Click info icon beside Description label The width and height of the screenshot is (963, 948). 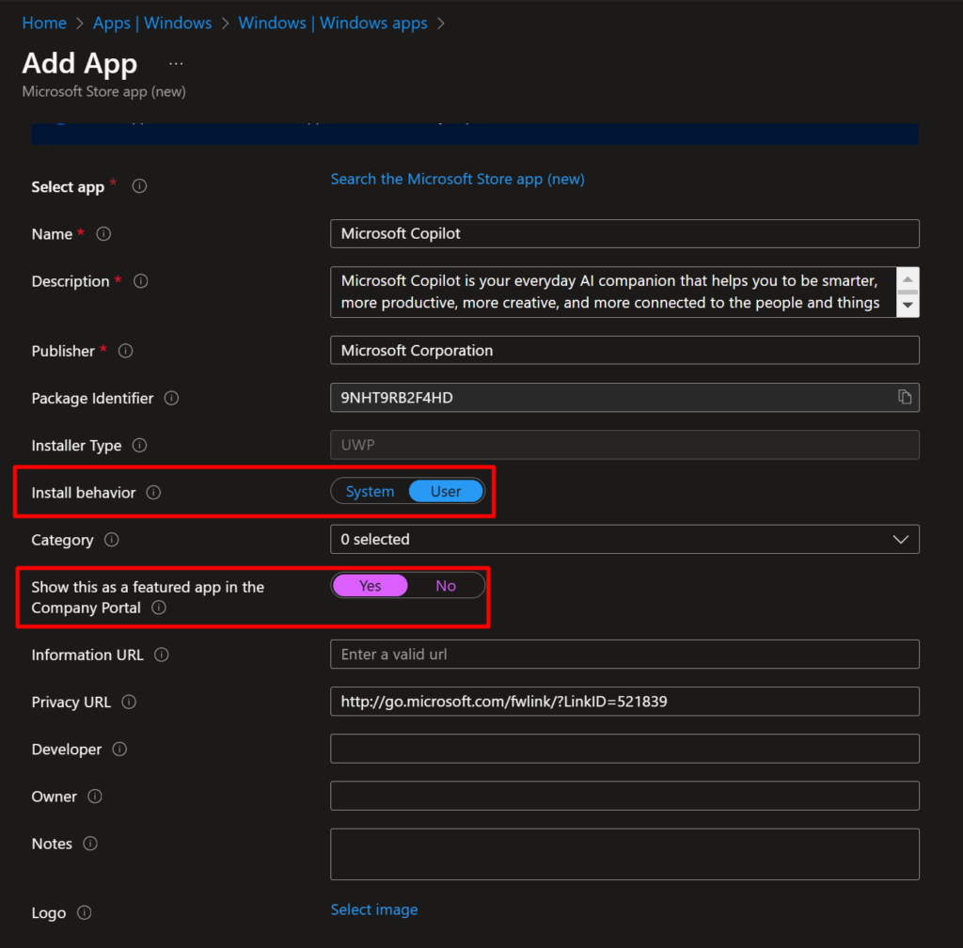point(141,281)
